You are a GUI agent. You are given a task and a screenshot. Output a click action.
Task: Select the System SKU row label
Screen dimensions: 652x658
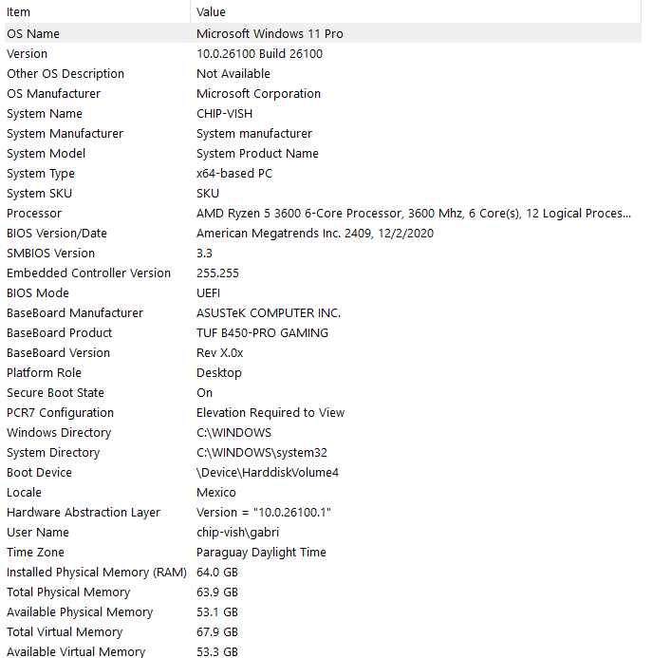pyautogui.click(x=40, y=193)
